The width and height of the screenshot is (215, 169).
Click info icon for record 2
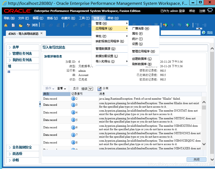73,99
